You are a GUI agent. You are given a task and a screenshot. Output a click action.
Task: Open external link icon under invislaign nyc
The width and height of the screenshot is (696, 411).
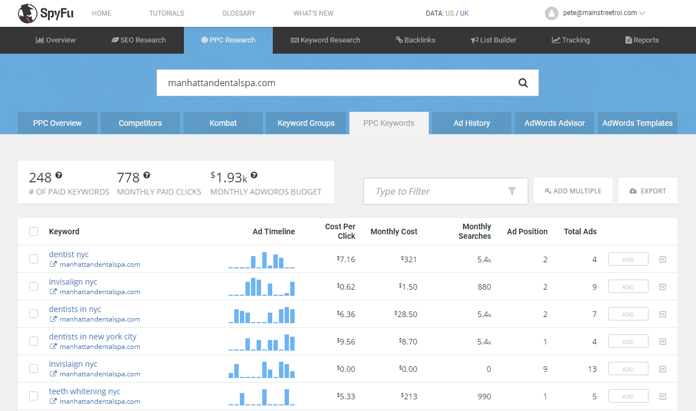(54, 374)
